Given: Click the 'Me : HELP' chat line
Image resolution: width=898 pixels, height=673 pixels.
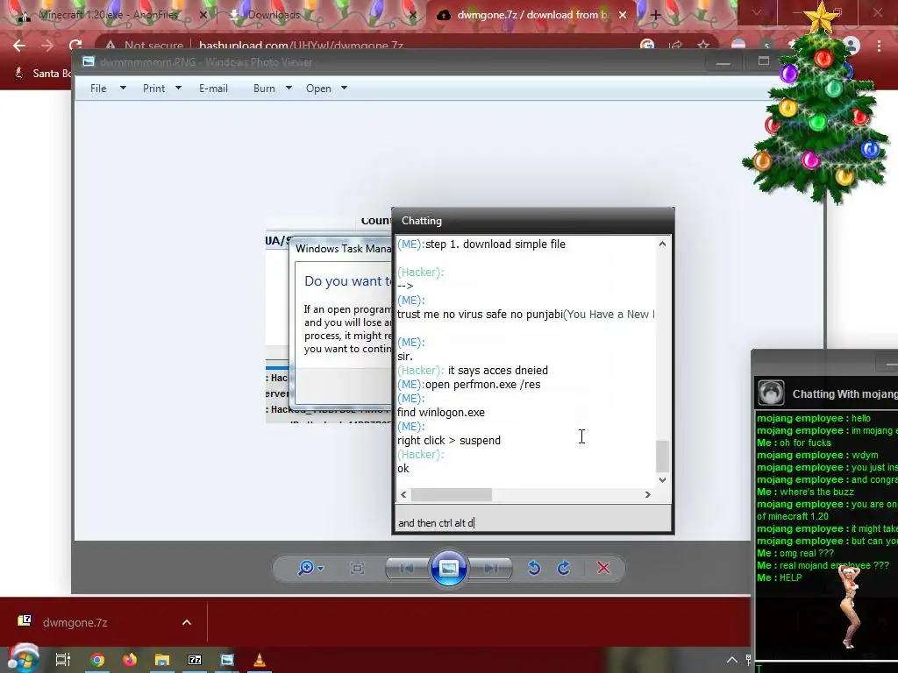Looking at the screenshot, I should point(780,577).
